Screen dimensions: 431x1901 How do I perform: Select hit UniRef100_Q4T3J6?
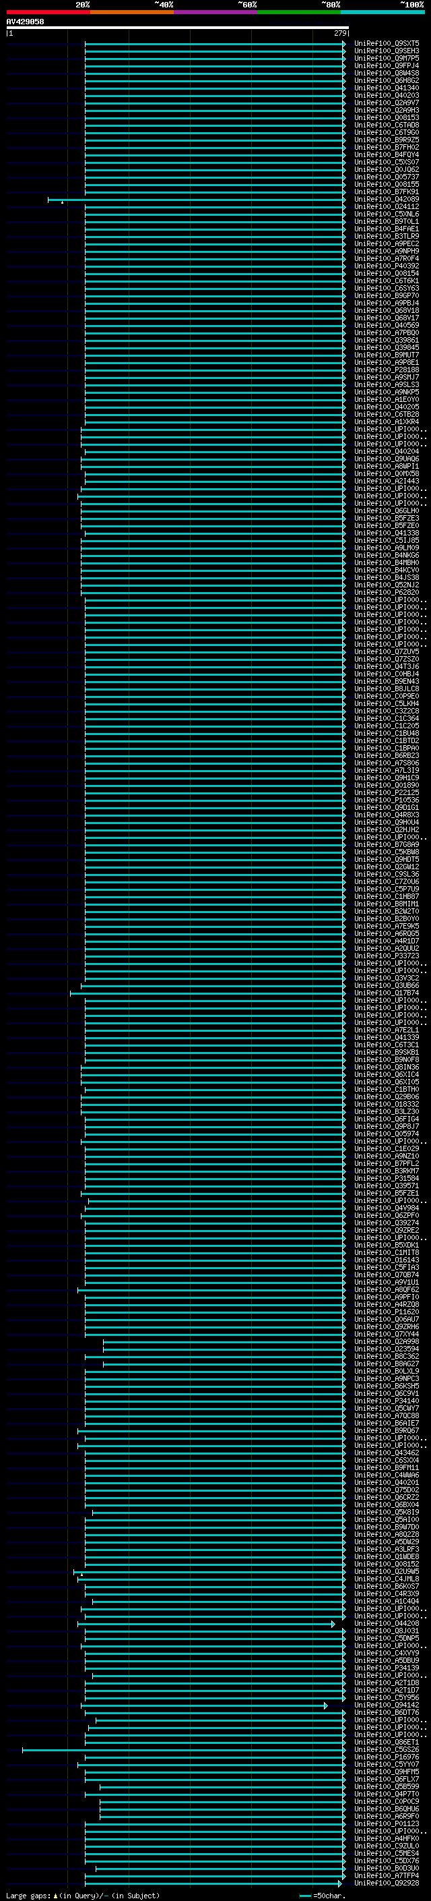[386, 666]
